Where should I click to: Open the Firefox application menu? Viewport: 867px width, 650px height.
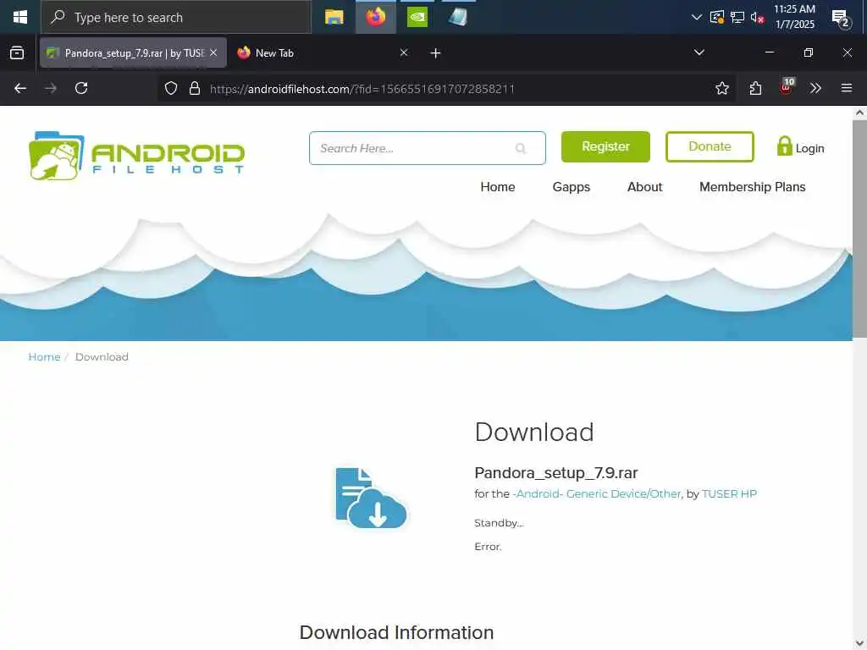pos(846,88)
